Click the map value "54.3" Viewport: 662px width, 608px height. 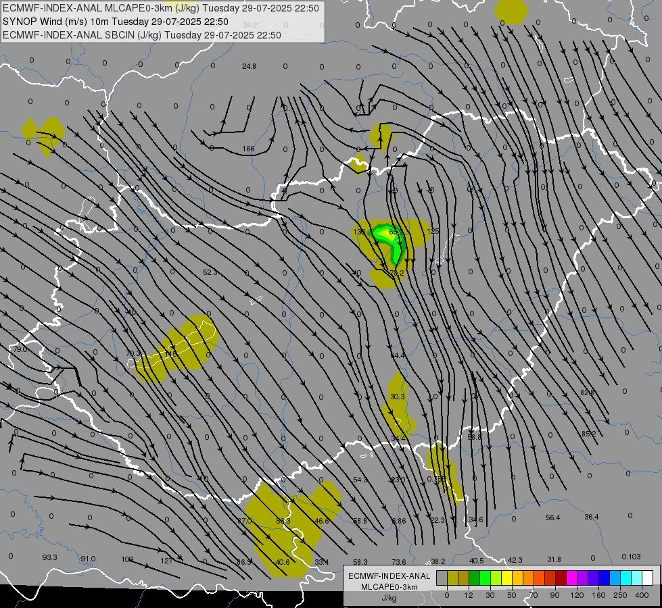(x=360, y=480)
